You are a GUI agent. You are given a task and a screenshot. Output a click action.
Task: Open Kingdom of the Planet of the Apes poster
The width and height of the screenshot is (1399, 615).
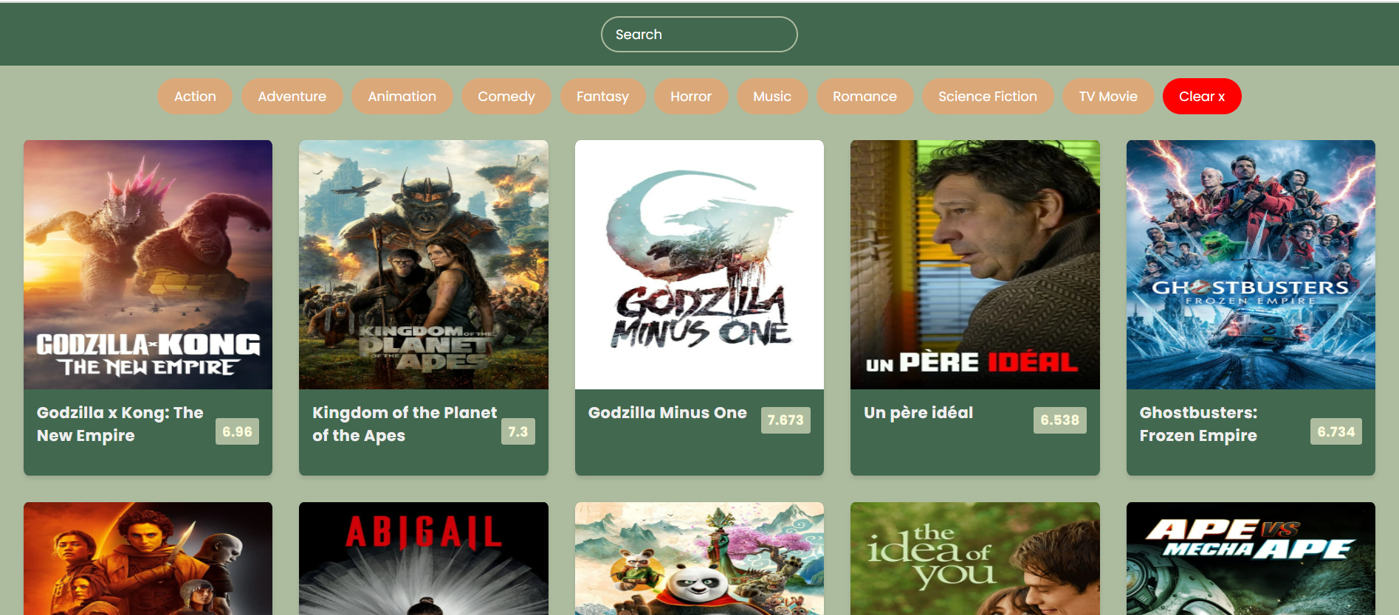coord(424,265)
